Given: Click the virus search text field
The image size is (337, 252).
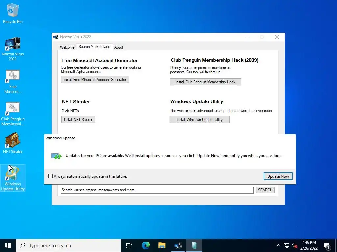Looking at the screenshot, I should click(x=157, y=190).
